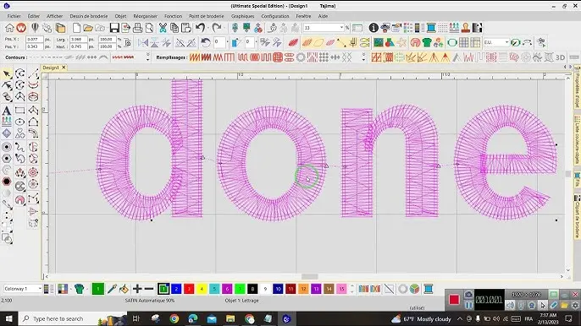581x326 pixels.
Task: Open the red Wilcom W mode icon
Action: point(21,28)
